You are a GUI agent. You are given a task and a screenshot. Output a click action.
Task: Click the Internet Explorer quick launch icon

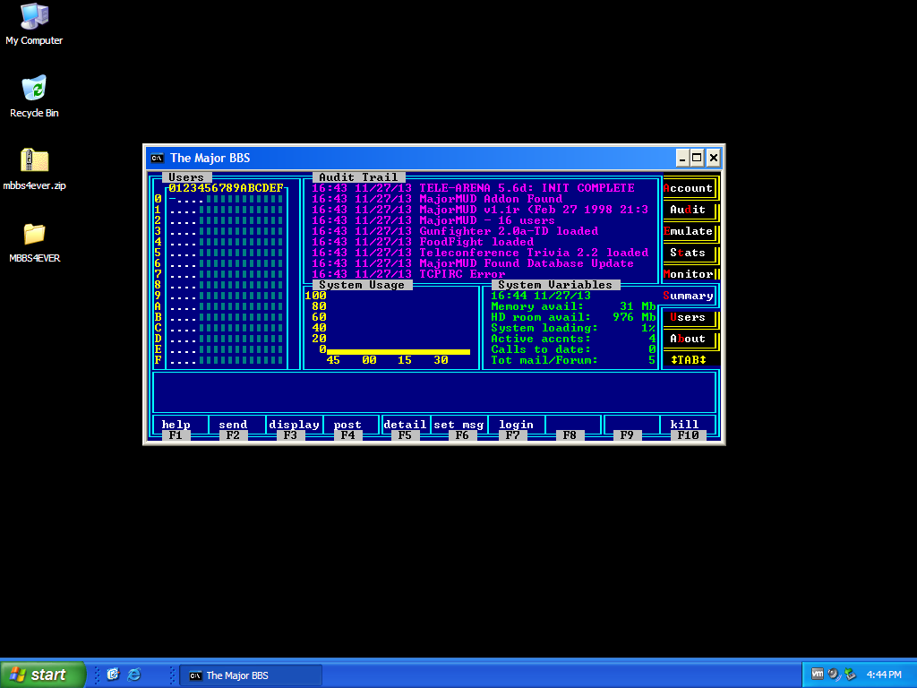134,675
